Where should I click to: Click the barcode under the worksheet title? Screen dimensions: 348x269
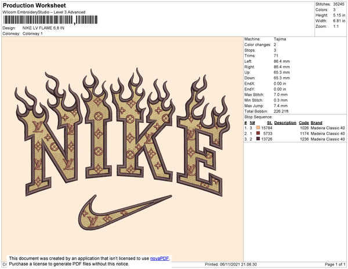(x=50, y=20)
